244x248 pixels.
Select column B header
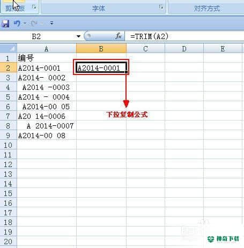101,49
